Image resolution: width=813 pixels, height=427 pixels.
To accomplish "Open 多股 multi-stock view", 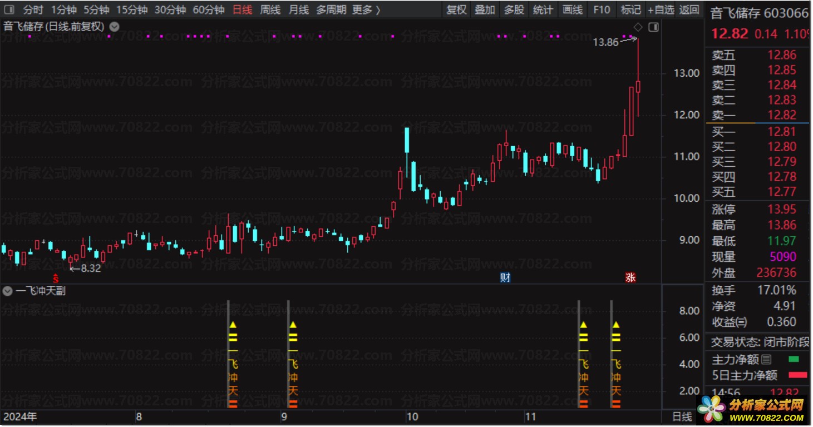I will coord(514,10).
